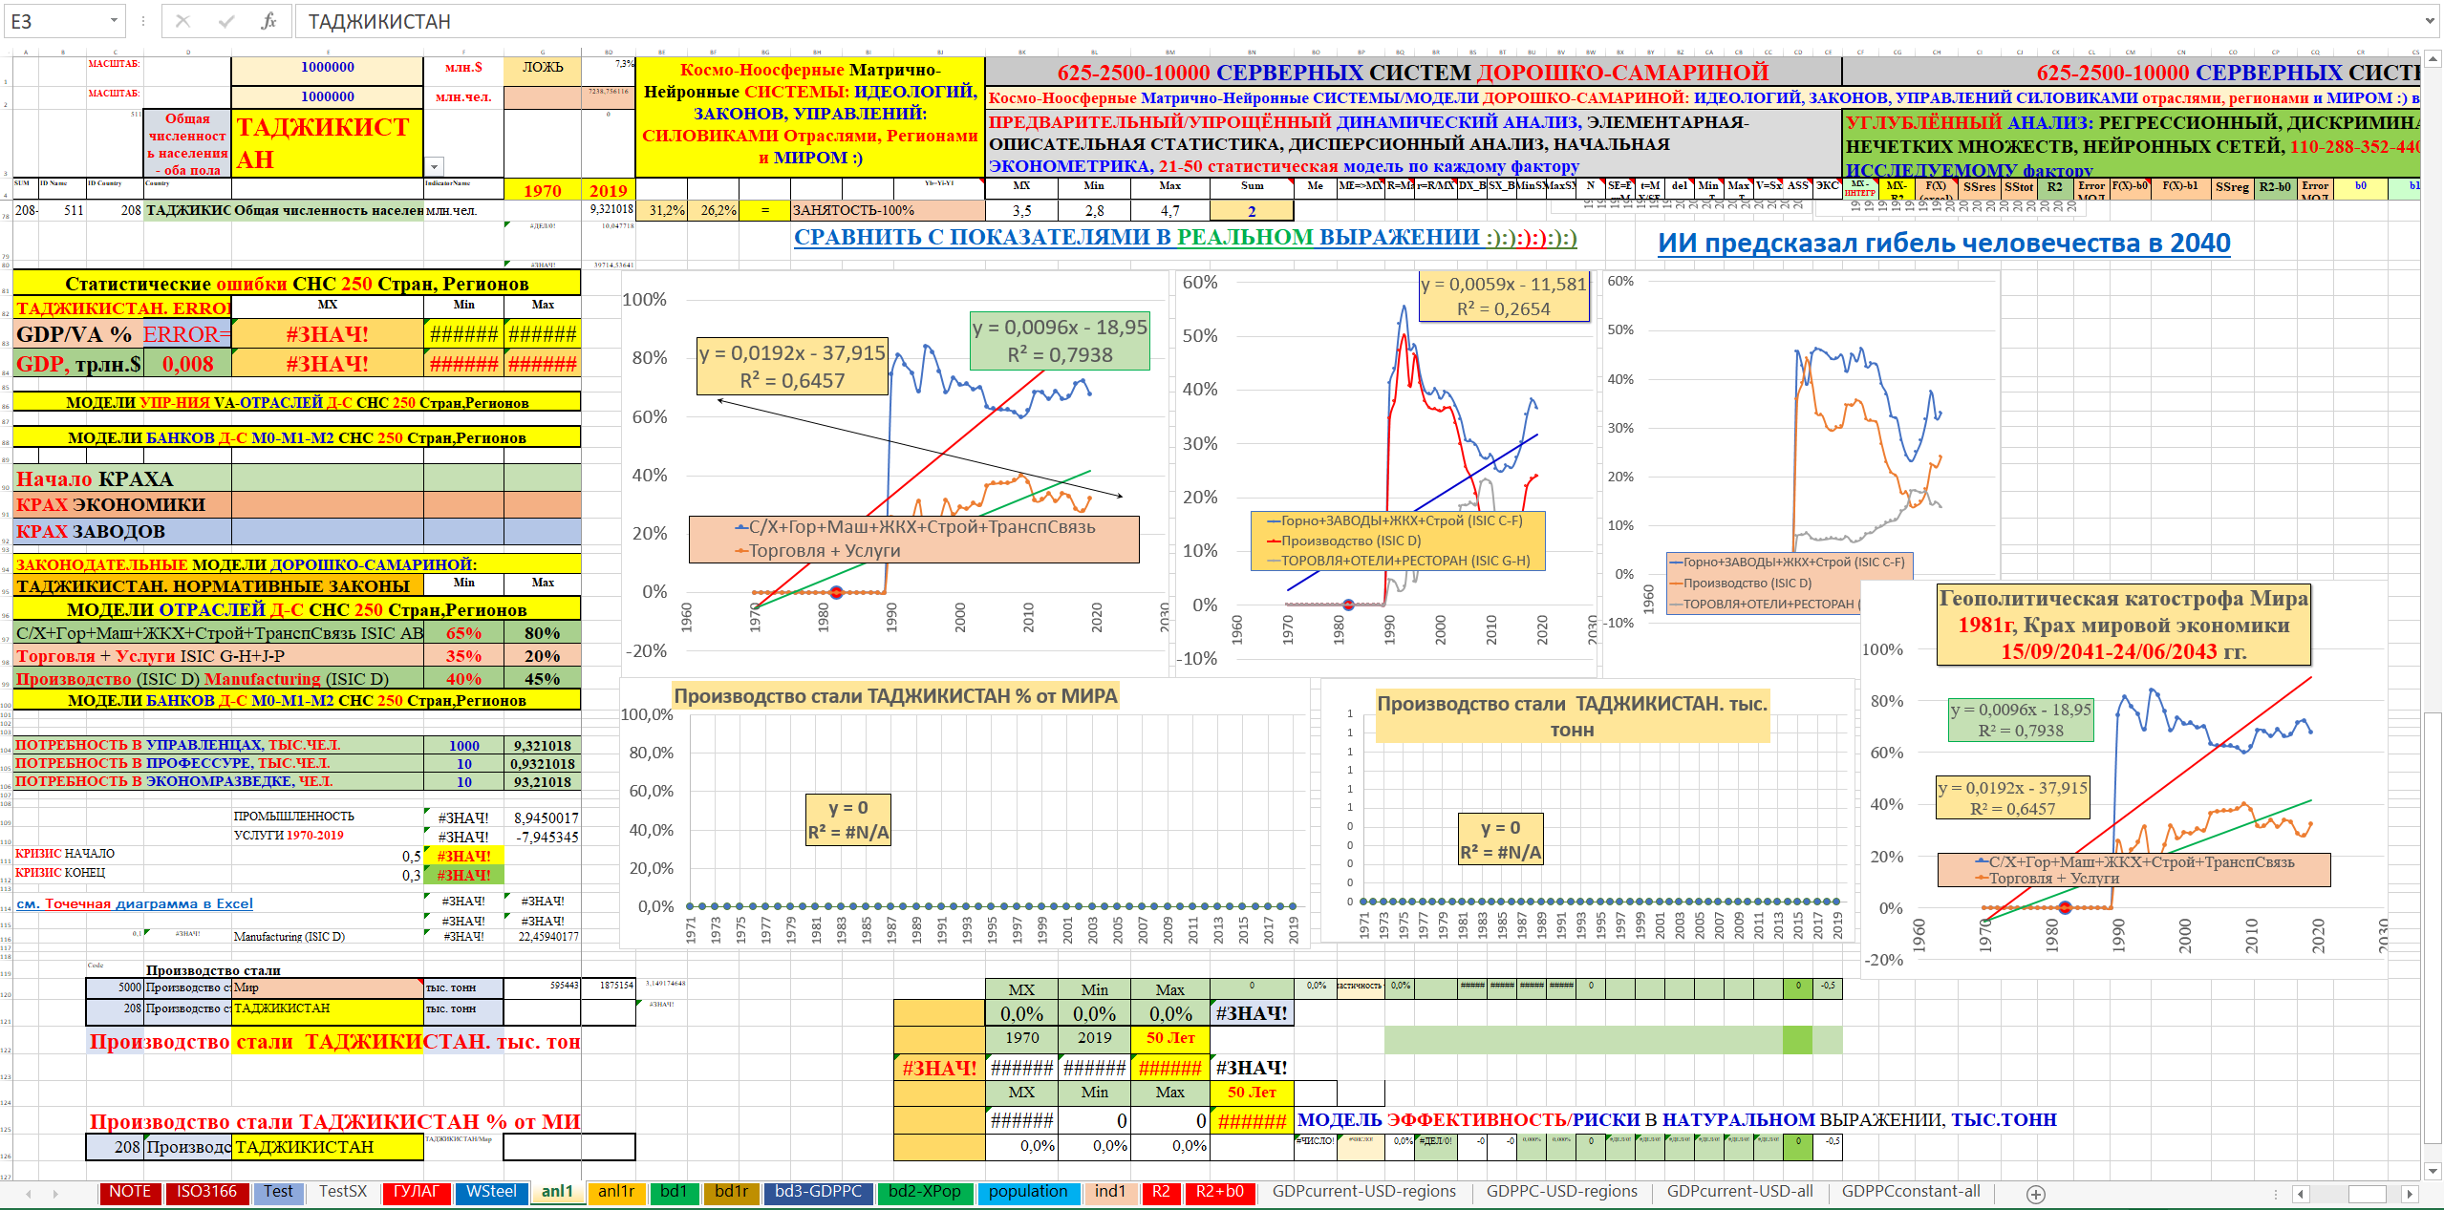Click vertical scrollbar down arrow
The width and height of the screenshot is (2444, 1210).
(2433, 1171)
